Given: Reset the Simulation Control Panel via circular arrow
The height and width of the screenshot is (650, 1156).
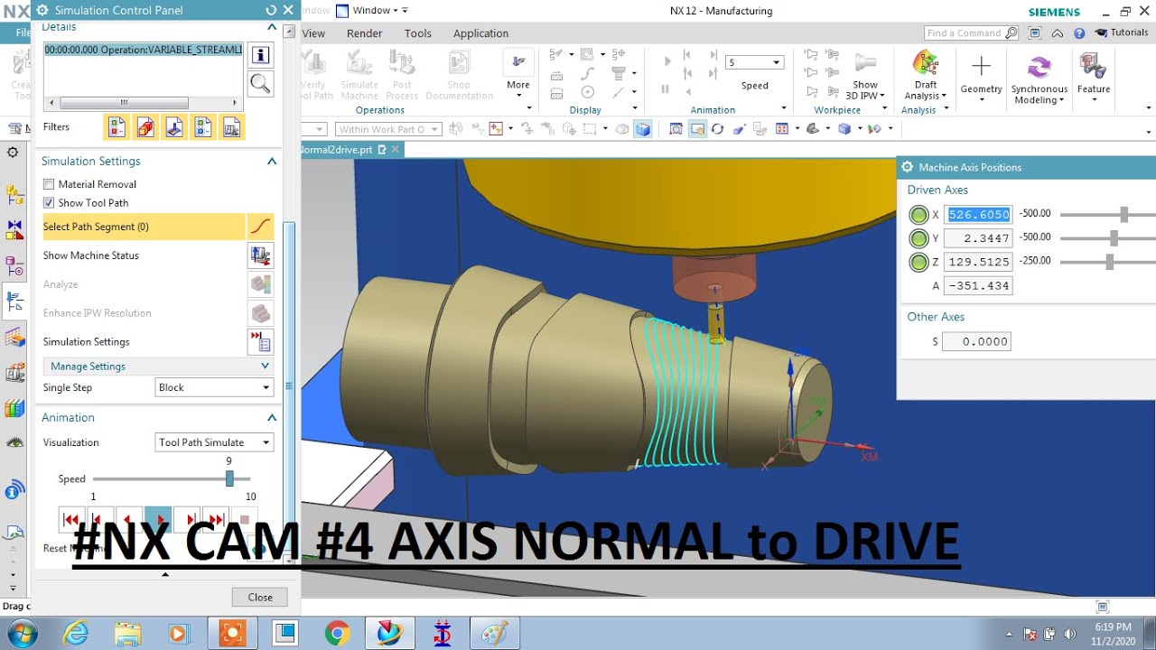Looking at the screenshot, I should coord(271,10).
